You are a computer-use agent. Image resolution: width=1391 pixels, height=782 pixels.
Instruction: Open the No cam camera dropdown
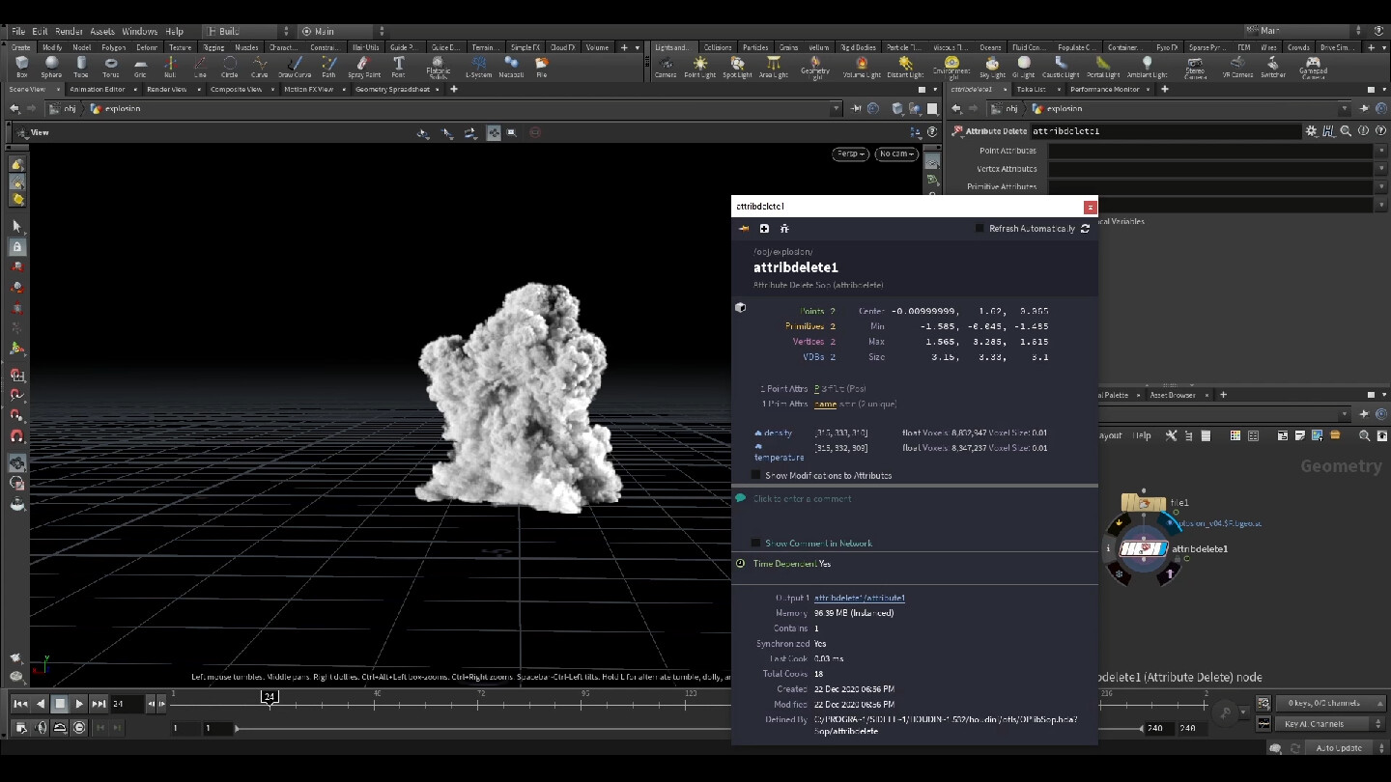pyautogui.click(x=895, y=154)
